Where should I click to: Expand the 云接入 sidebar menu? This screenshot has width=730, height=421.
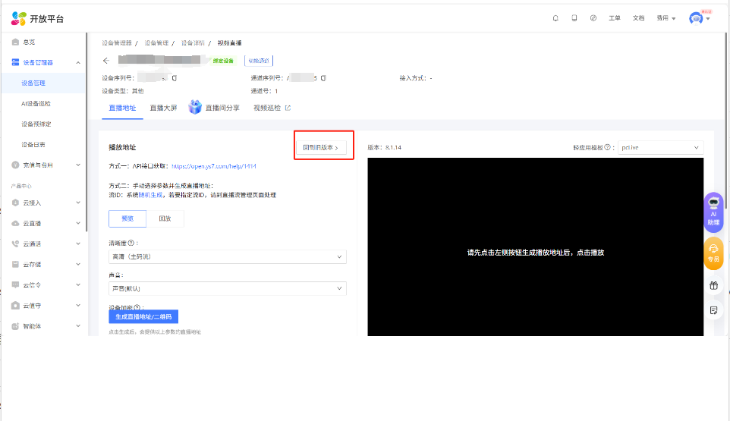click(x=46, y=203)
